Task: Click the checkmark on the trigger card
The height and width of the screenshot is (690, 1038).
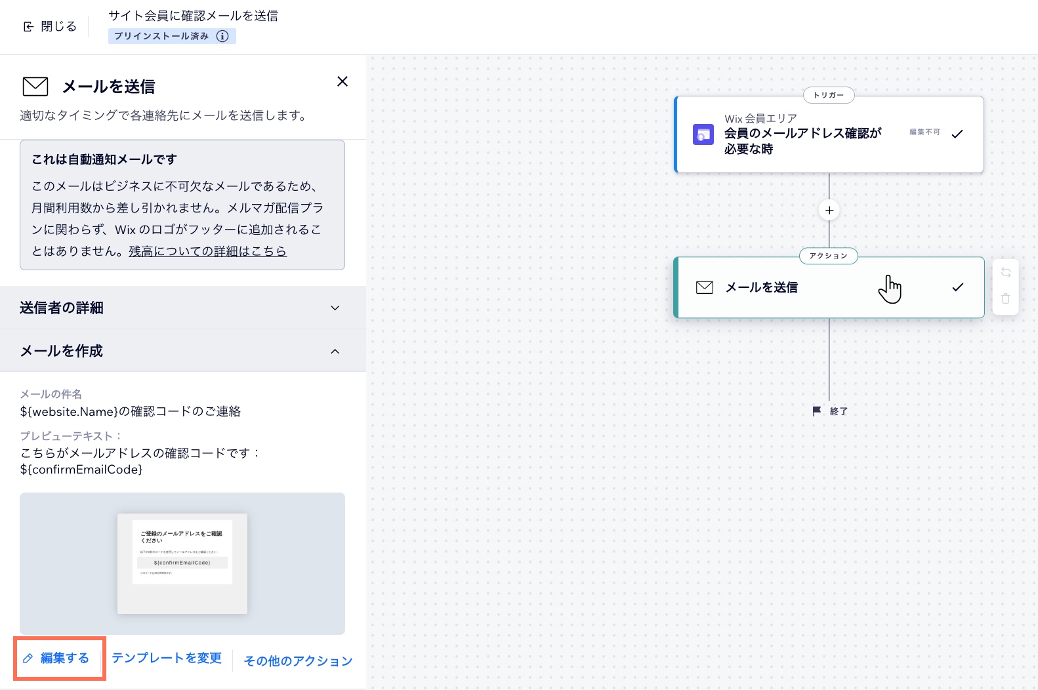Action: 957,134
